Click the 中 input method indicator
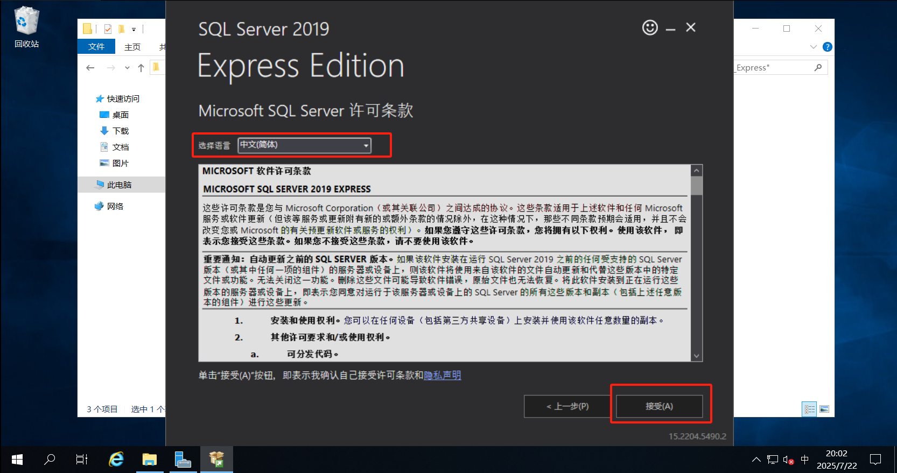Screen dimensions: 897x473 [805, 460]
